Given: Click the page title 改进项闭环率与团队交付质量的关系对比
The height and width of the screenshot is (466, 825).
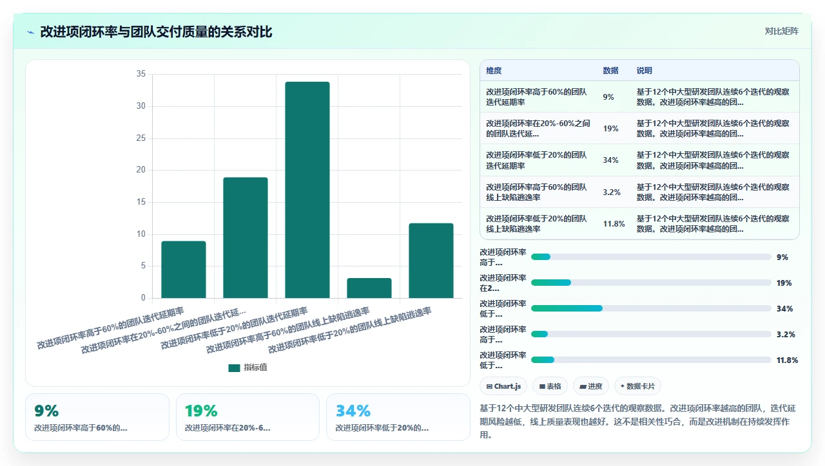Looking at the screenshot, I should [x=156, y=32].
